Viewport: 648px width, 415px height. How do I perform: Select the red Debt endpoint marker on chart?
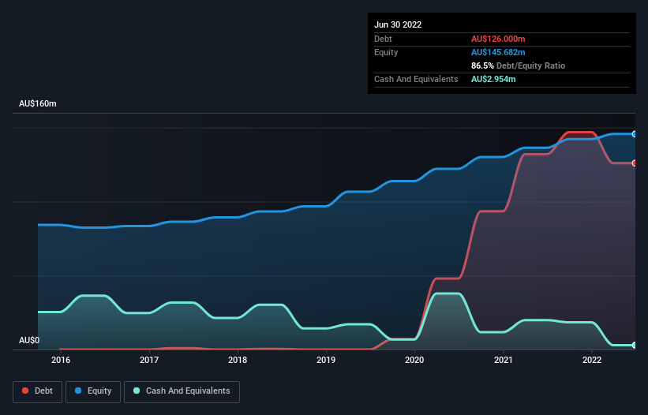(635, 163)
